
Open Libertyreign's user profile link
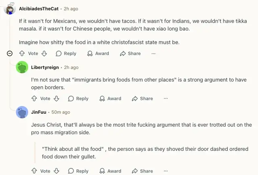pos(46,67)
